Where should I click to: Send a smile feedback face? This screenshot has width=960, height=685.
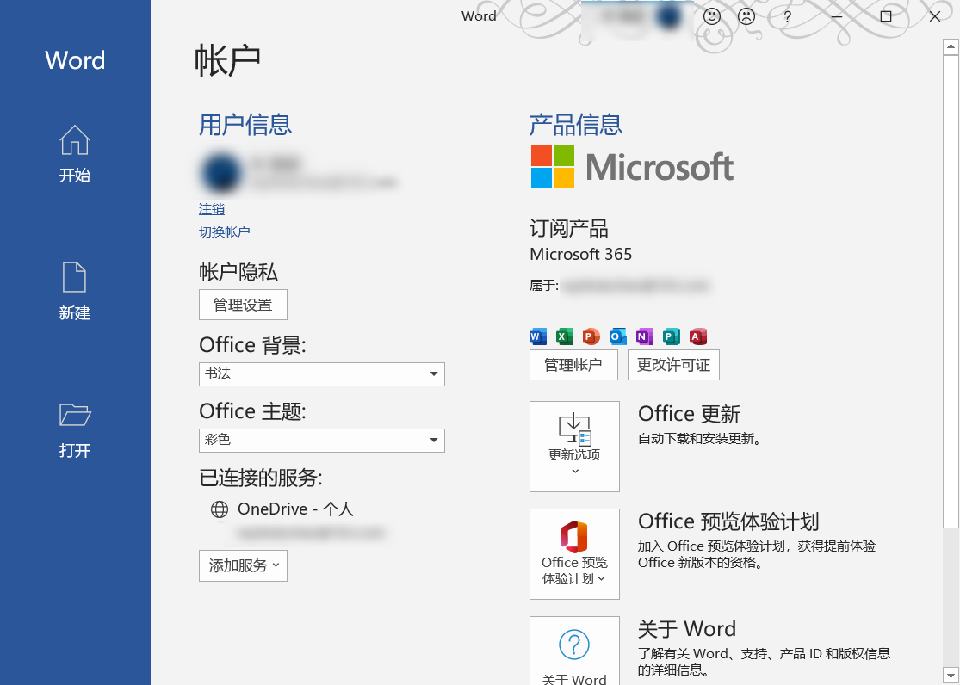point(711,16)
